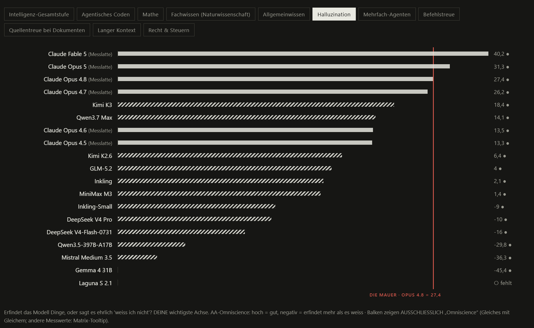Select the Langer Kontext tab
Image resolution: width=534 pixels, height=328 pixels.
click(x=117, y=30)
